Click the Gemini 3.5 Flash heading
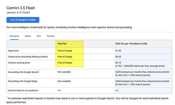 (x=21, y=8)
